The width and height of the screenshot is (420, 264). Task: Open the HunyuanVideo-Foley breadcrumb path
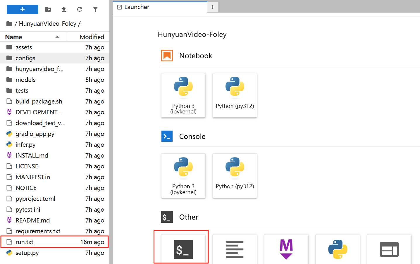(47, 24)
